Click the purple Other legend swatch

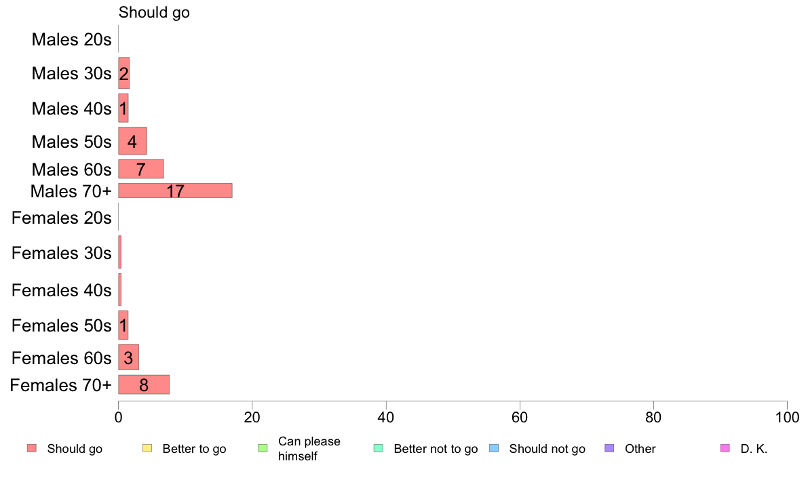coord(610,448)
